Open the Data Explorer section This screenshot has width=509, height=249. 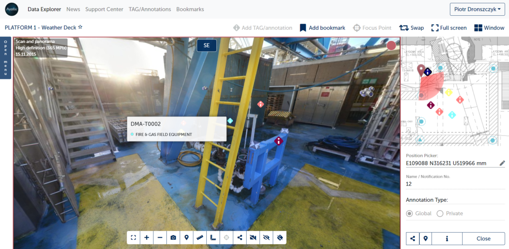click(x=44, y=9)
